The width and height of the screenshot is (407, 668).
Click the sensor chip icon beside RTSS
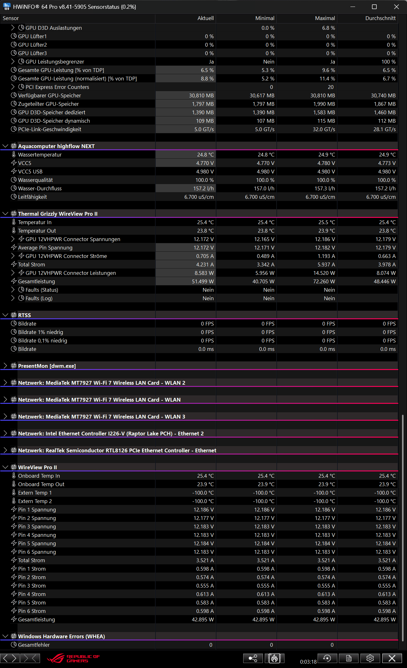[14, 315]
